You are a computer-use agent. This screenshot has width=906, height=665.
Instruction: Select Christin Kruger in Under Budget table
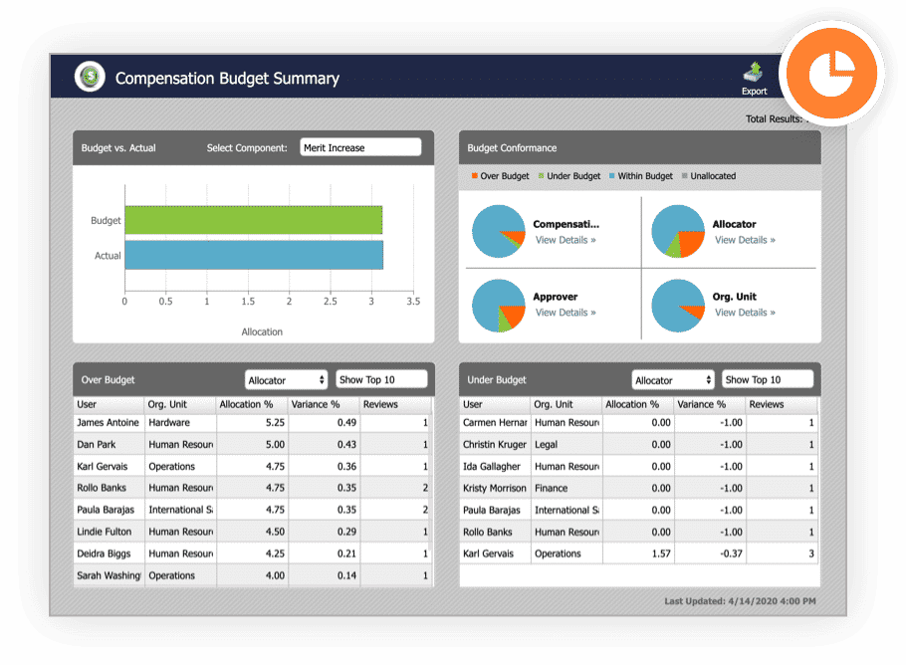495,445
